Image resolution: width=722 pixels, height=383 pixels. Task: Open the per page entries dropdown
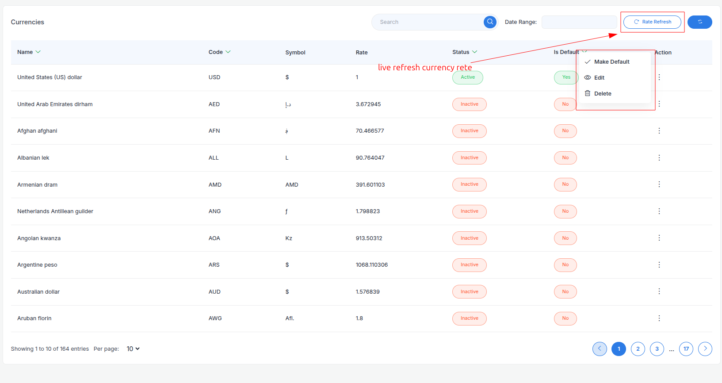(133, 349)
